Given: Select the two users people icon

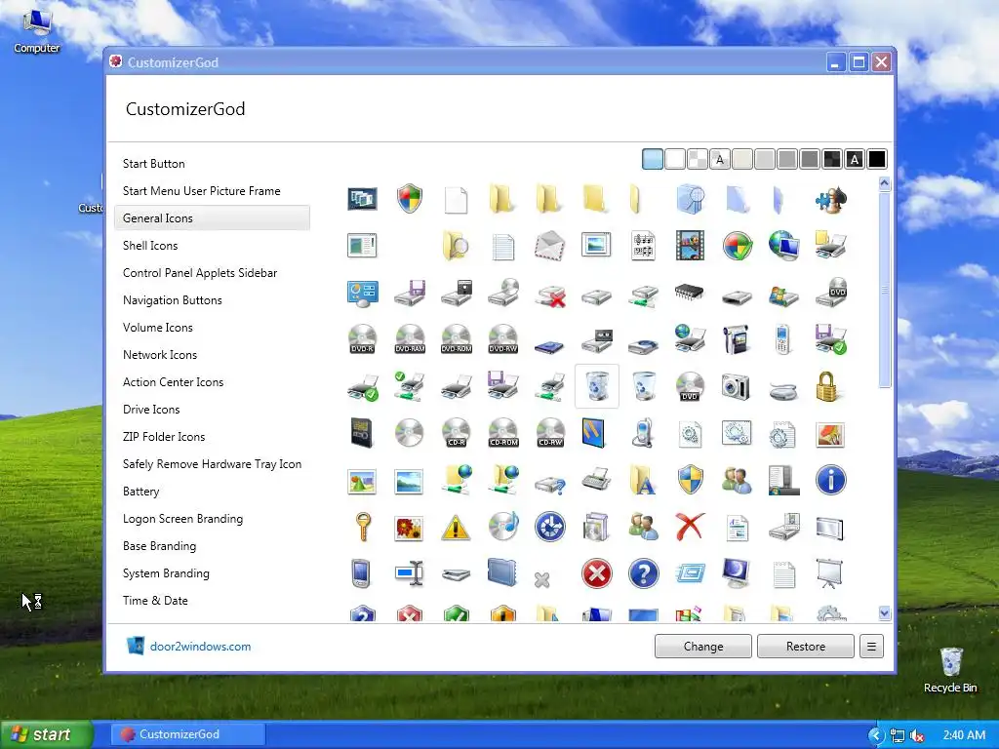Looking at the screenshot, I should coord(737,480).
